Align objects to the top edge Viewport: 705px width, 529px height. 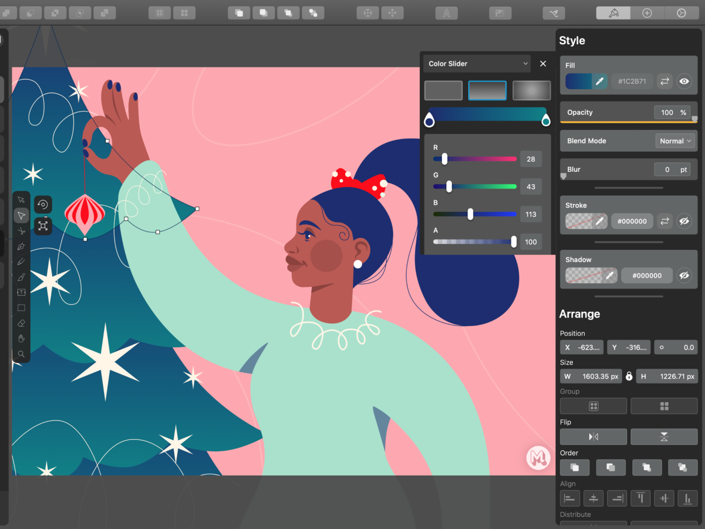[x=641, y=499]
